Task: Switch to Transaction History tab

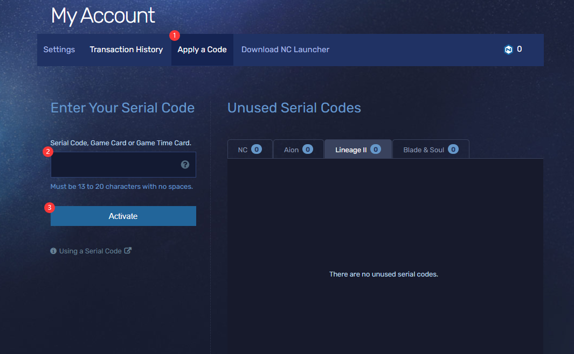Action: pyautogui.click(x=126, y=49)
